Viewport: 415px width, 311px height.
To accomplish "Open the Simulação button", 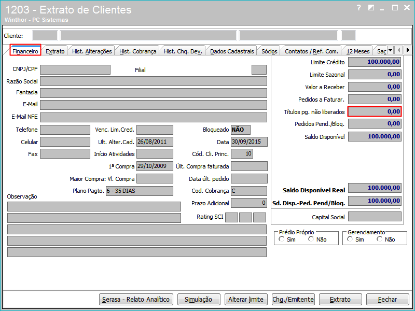I will pos(199,299).
